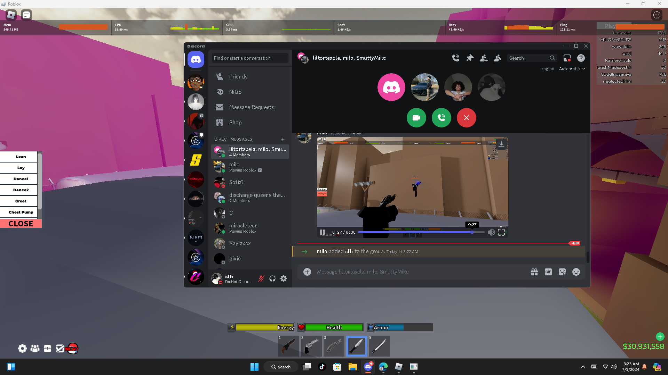
Task: Select hotbar slot 1 weapon
Action: click(x=289, y=346)
